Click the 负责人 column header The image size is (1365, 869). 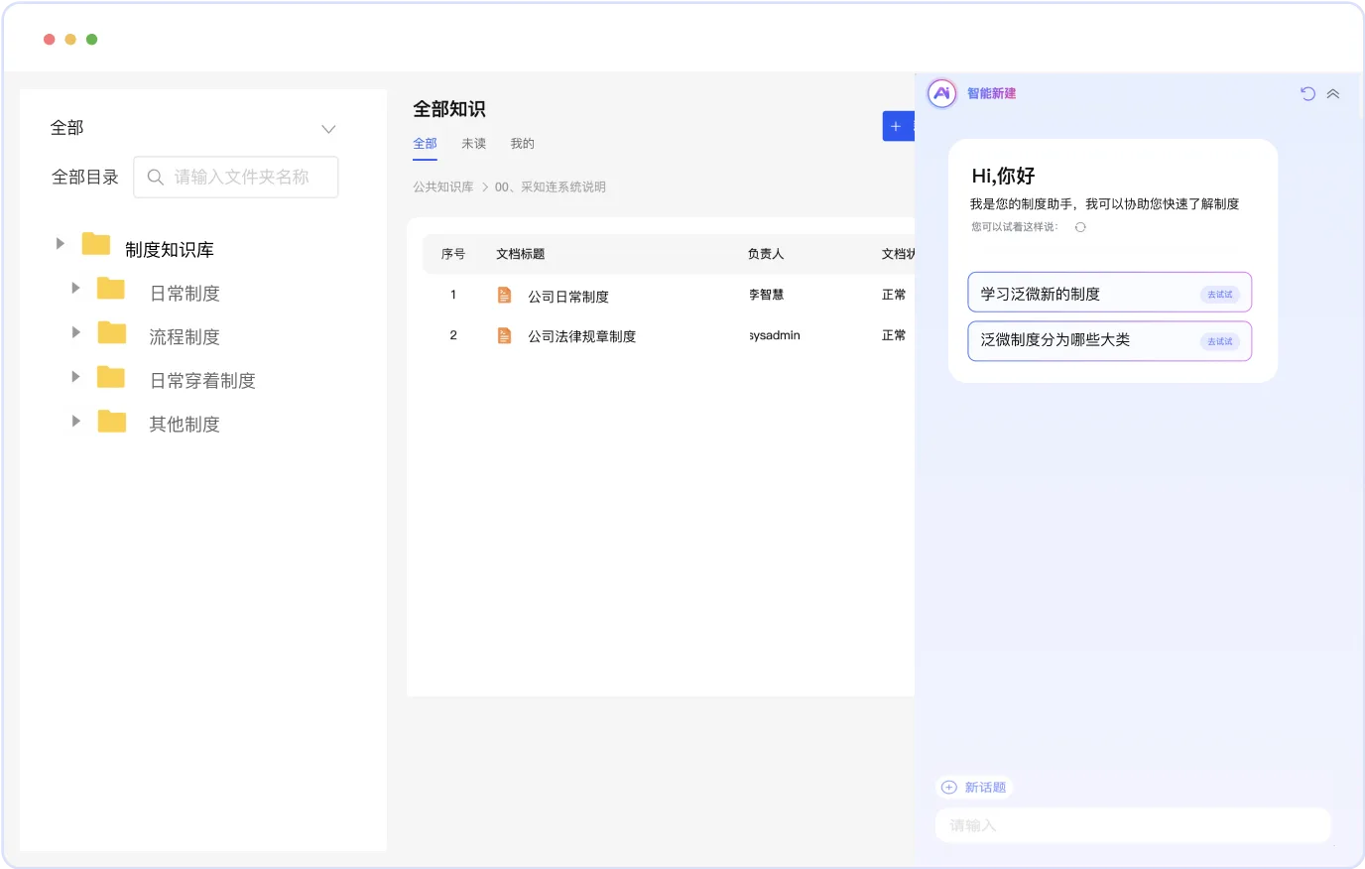point(766,254)
